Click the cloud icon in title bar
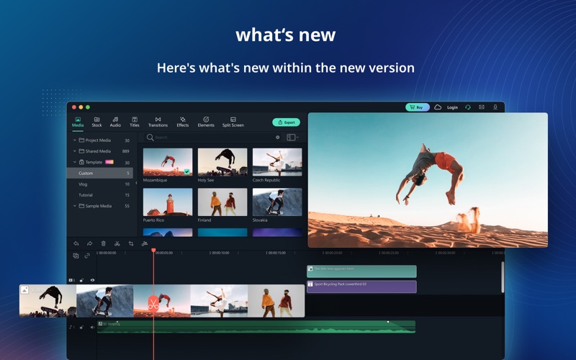The width and height of the screenshot is (576, 360). pos(438,107)
